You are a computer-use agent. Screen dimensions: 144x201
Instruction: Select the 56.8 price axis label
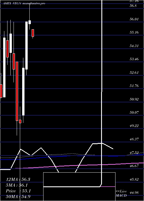134,6
